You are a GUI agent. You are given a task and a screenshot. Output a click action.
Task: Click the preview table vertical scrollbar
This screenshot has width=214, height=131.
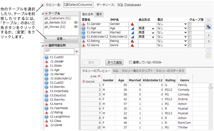(211, 106)
